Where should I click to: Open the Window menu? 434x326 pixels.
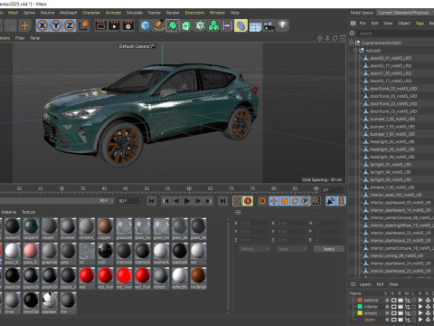[x=217, y=13]
